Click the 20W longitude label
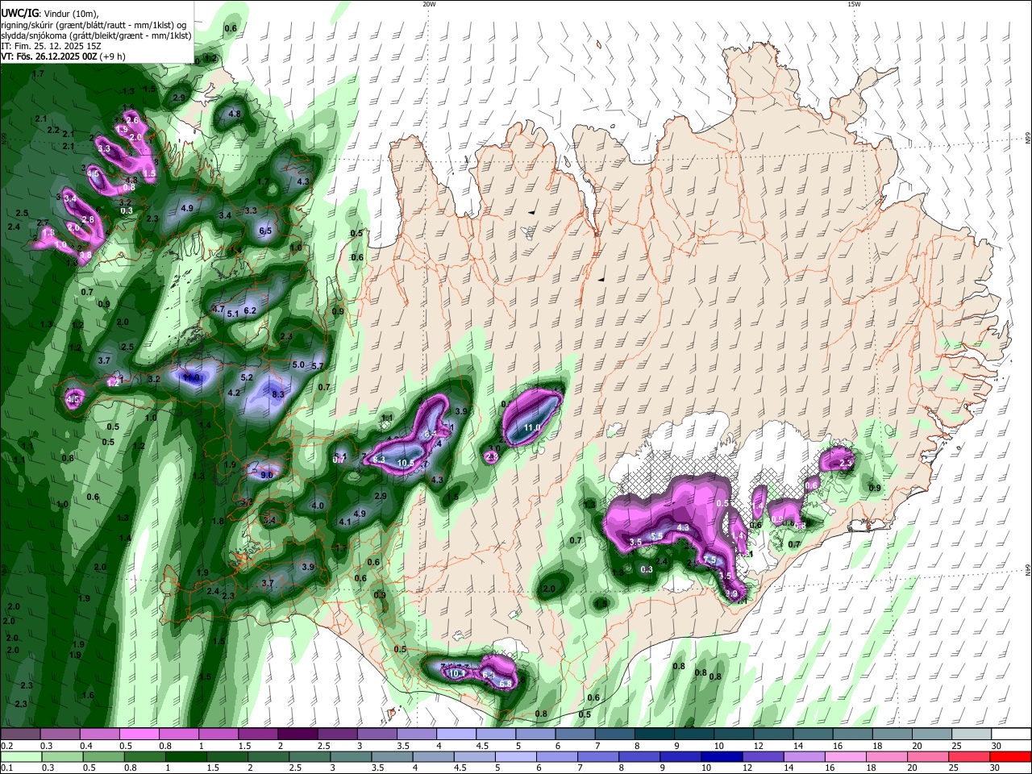This screenshot has height=774, width=1032. pyautogui.click(x=429, y=4)
